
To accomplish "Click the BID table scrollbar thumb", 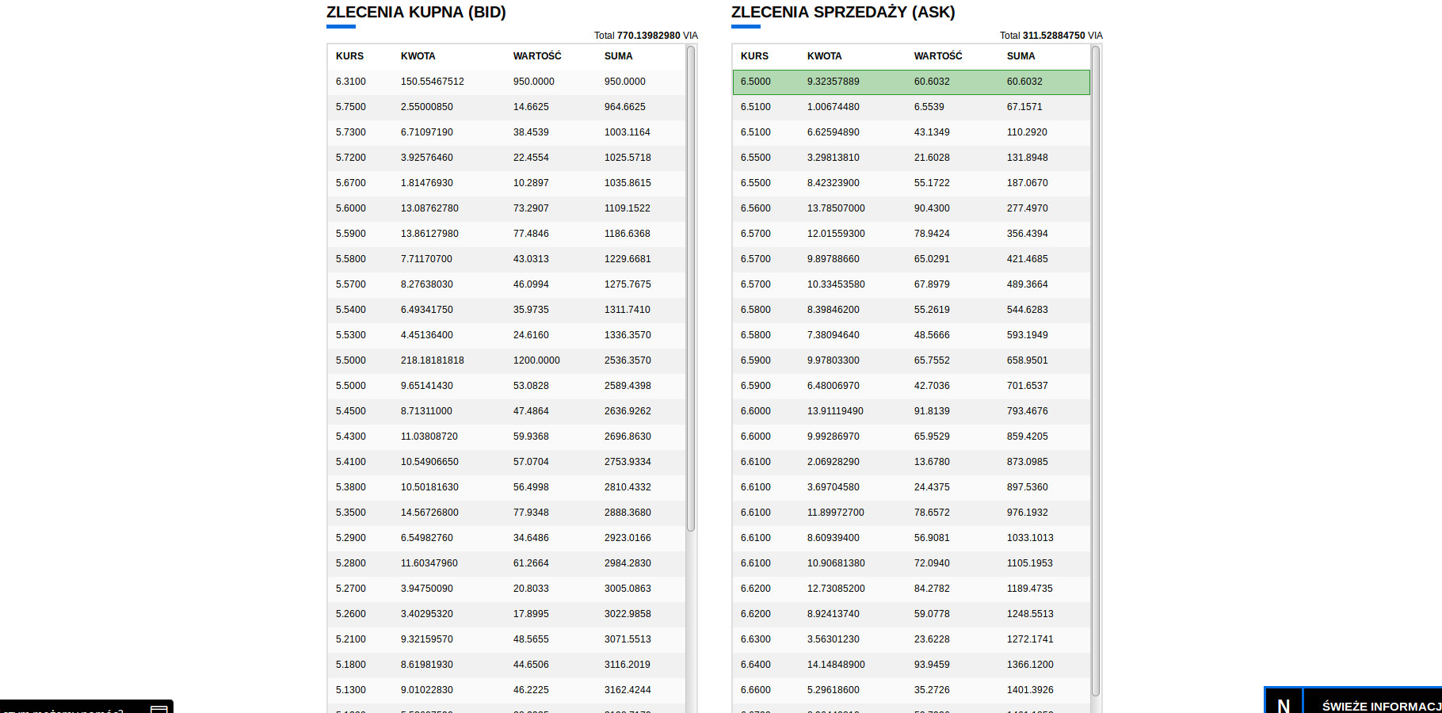I will [x=690, y=288].
